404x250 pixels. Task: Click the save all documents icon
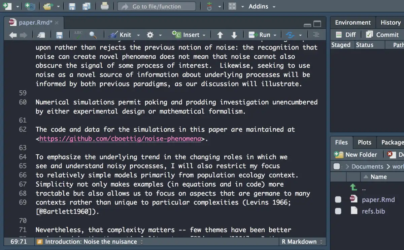[x=87, y=6]
